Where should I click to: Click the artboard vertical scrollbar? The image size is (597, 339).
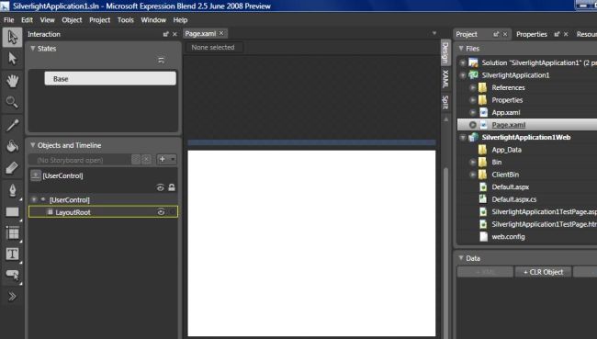pyautogui.click(x=445, y=252)
